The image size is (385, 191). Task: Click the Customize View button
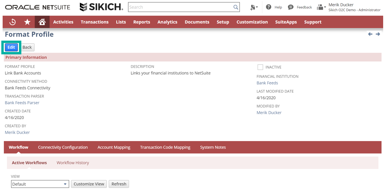(x=89, y=184)
